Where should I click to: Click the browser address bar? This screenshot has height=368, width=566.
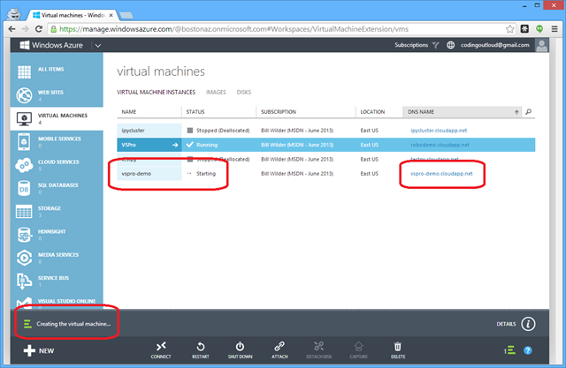coord(265,26)
